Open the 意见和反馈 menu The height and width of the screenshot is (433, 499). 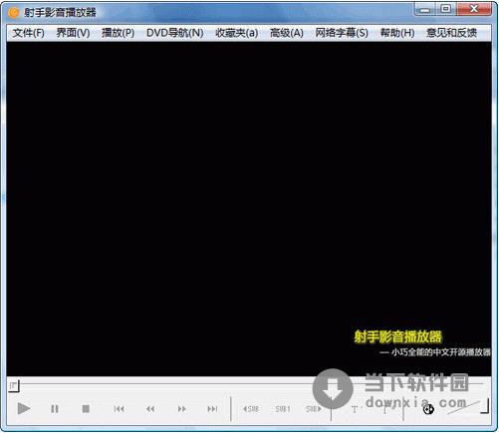tap(451, 33)
